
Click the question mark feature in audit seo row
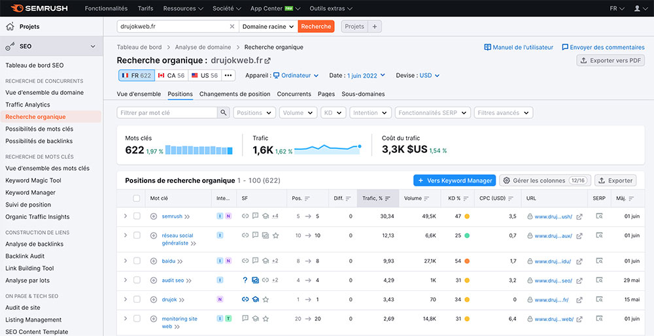pos(245,280)
